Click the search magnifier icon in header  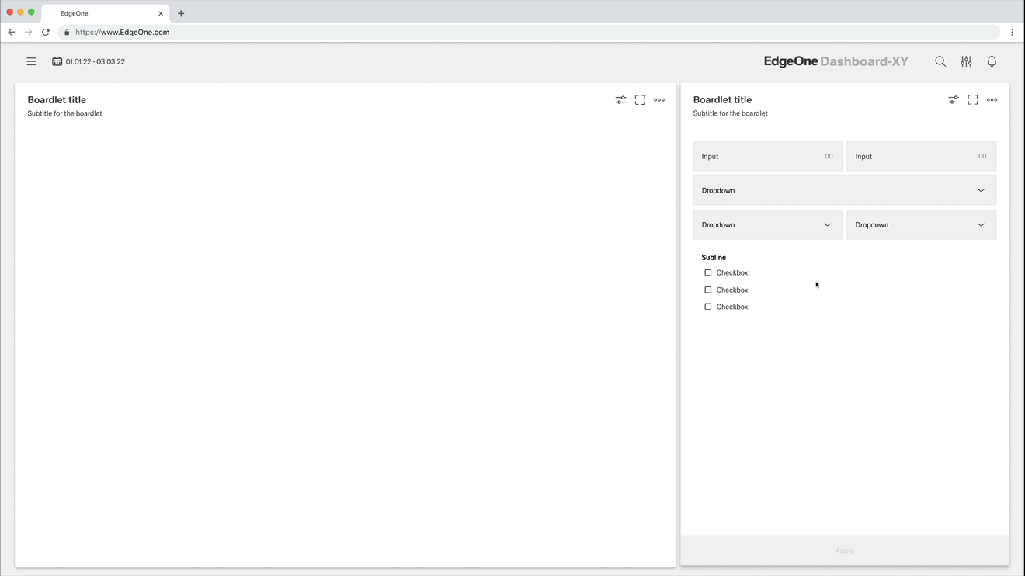(x=940, y=61)
